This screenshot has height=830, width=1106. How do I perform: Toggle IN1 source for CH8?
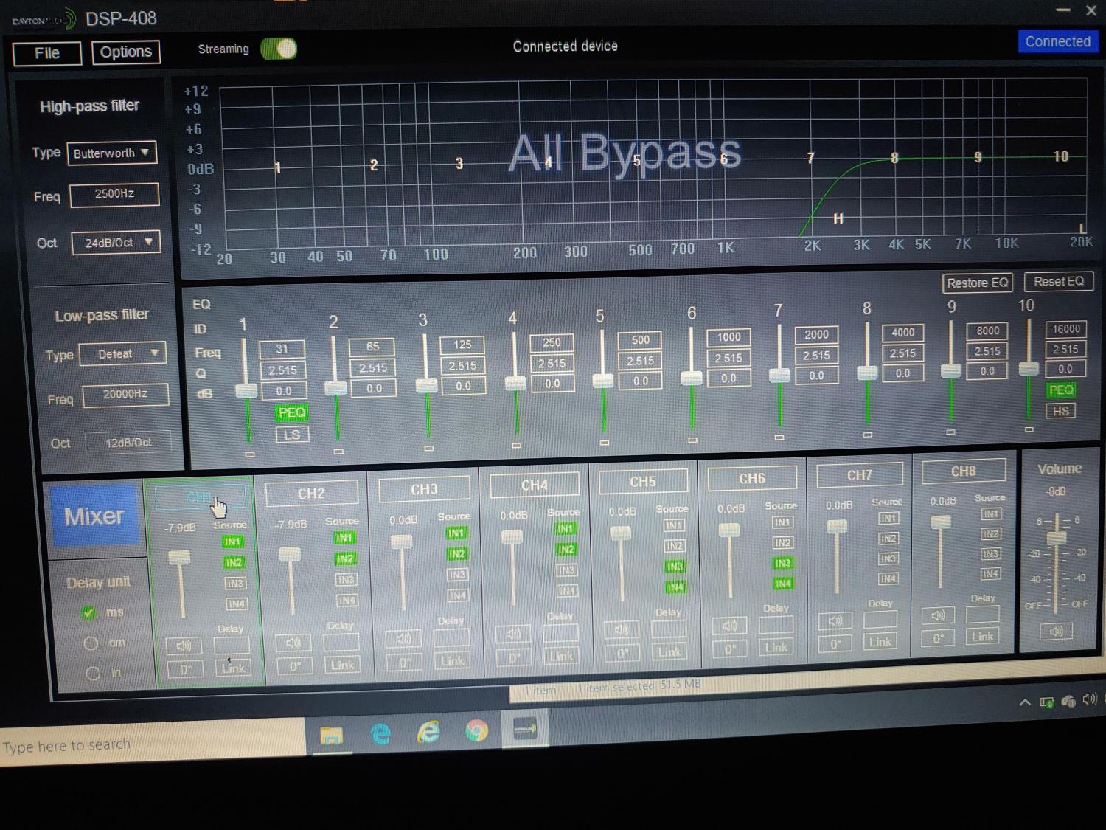(x=990, y=513)
